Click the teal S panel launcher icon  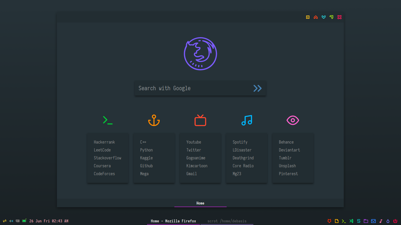[x=358, y=221]
